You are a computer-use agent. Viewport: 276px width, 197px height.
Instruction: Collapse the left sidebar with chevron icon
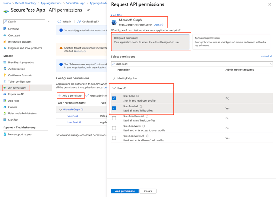tap(49, 22)
